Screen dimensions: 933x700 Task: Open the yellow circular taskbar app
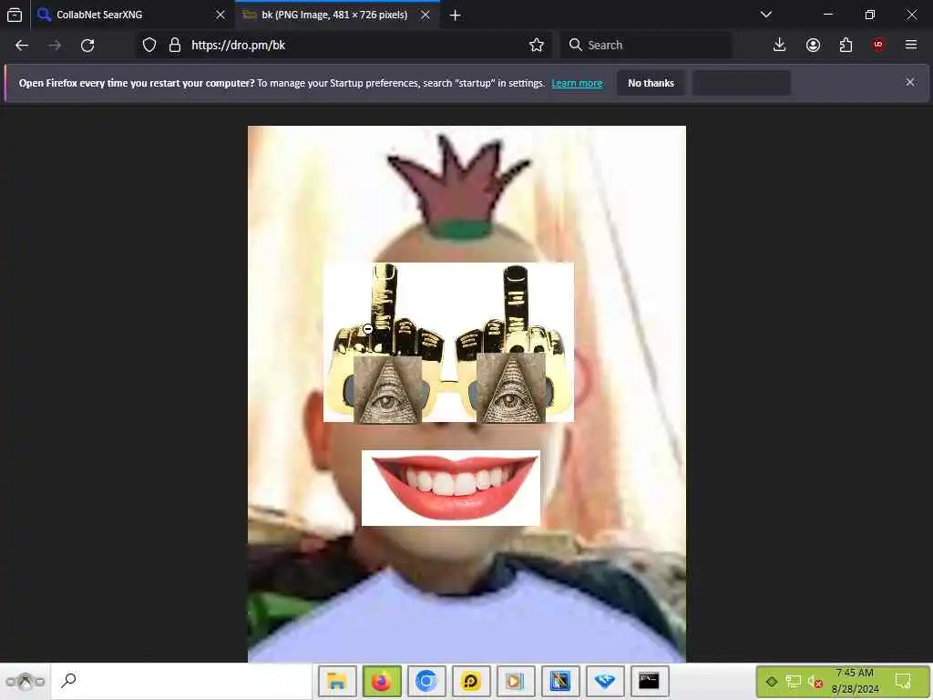471,681
